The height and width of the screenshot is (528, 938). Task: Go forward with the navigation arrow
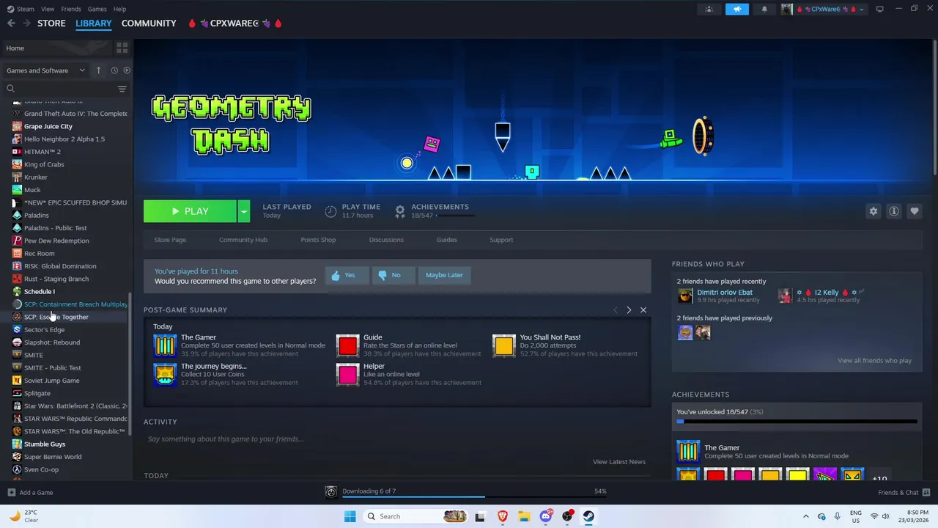tap(26, 23)
